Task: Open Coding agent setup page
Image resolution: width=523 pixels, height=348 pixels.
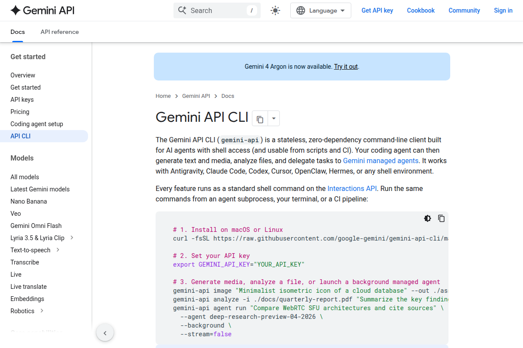Action: pyautogui.click(x=37, y=124)
